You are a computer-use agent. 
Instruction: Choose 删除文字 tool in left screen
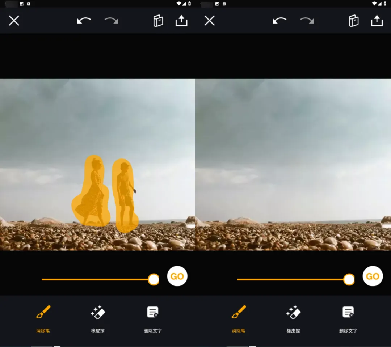[153, 319]
